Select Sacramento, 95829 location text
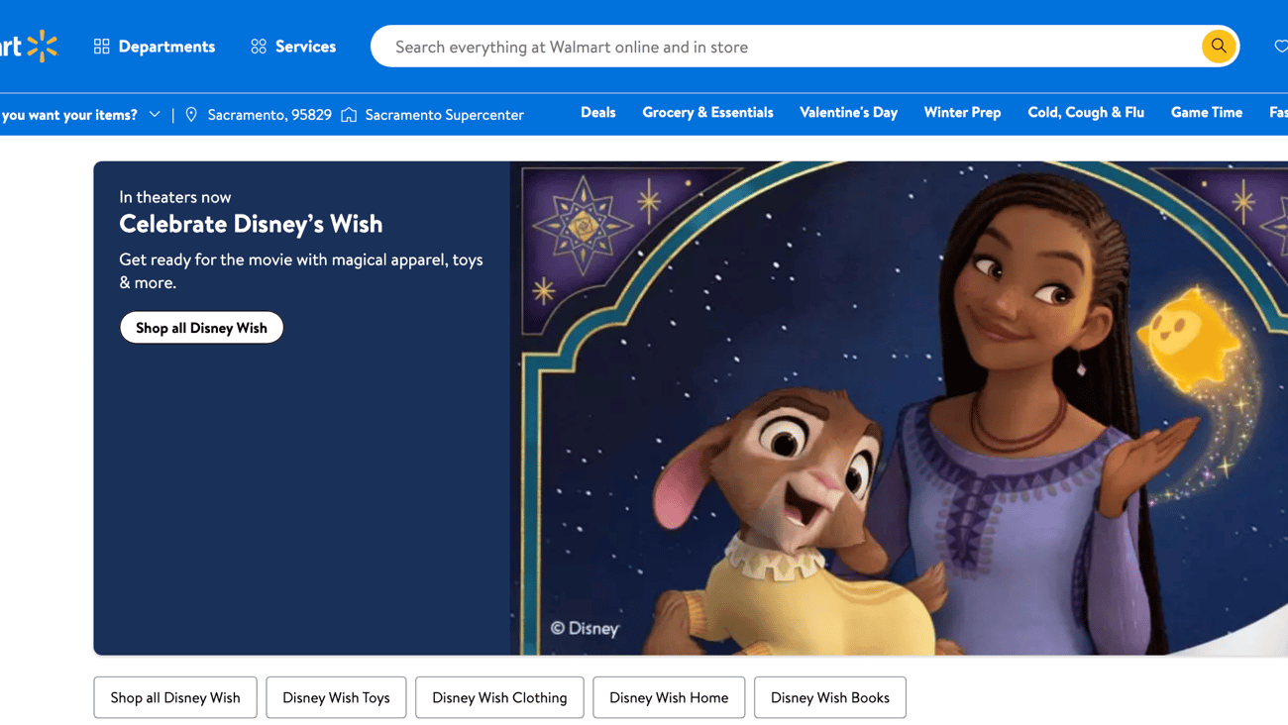Viewport: 1288px width, 725px height. click(x=269, y=115)
